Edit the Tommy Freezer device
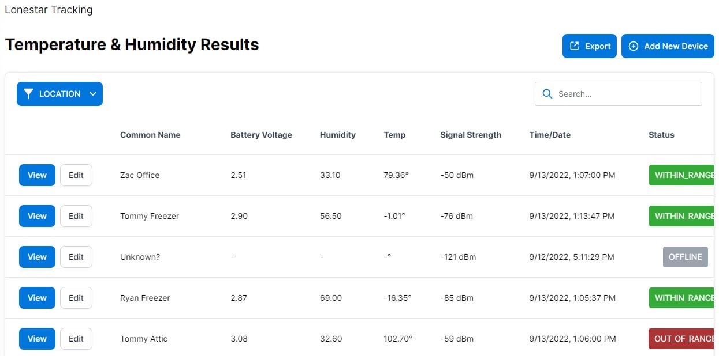Screen dimensions: 719x356 (x=76, y=216)
